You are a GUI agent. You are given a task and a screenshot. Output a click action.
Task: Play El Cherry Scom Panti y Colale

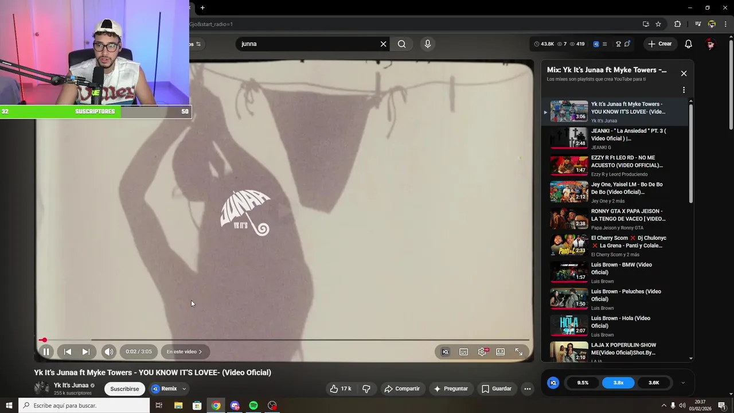(615, 246)
